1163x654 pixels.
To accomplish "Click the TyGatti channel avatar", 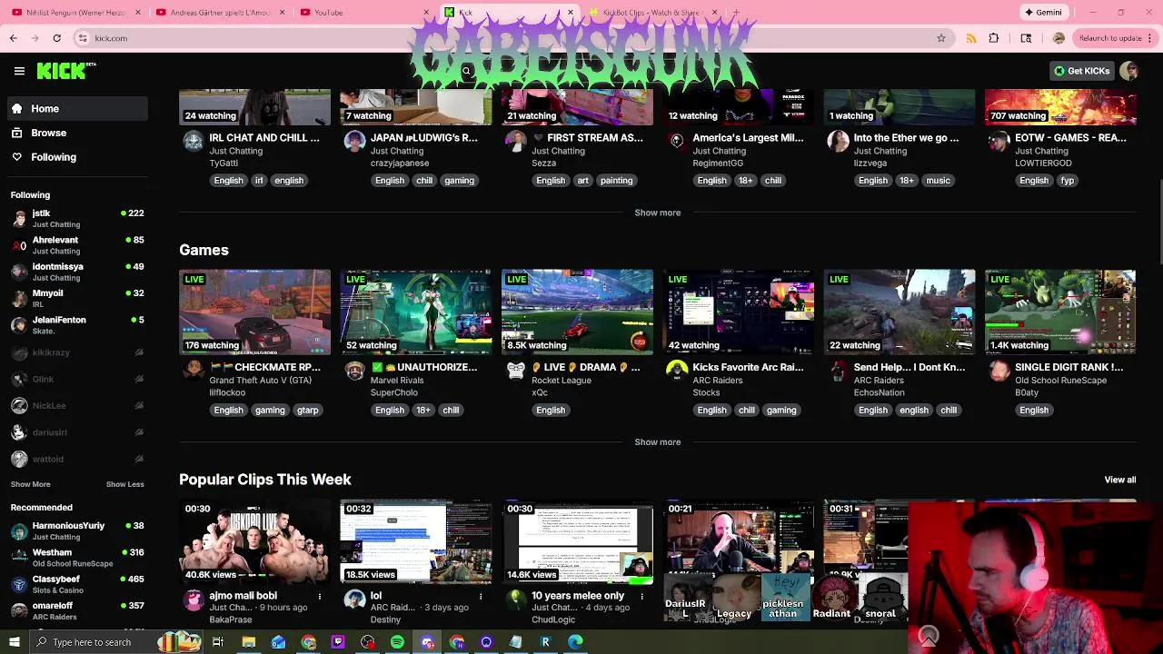I will coord(194,141).
